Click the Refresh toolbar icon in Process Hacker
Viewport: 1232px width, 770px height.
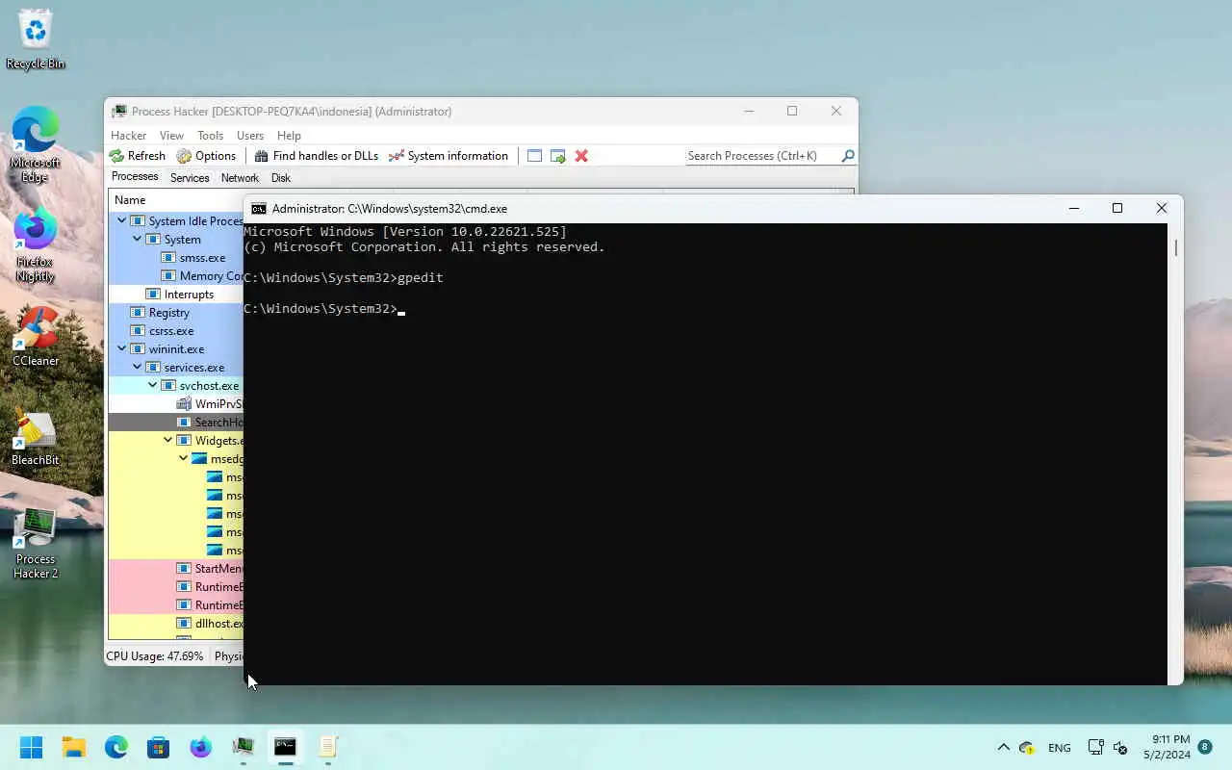pos(116,156)
